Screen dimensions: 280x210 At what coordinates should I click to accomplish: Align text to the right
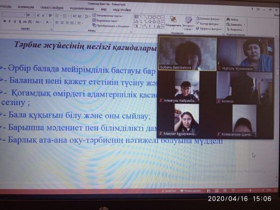tap(67, 23)
